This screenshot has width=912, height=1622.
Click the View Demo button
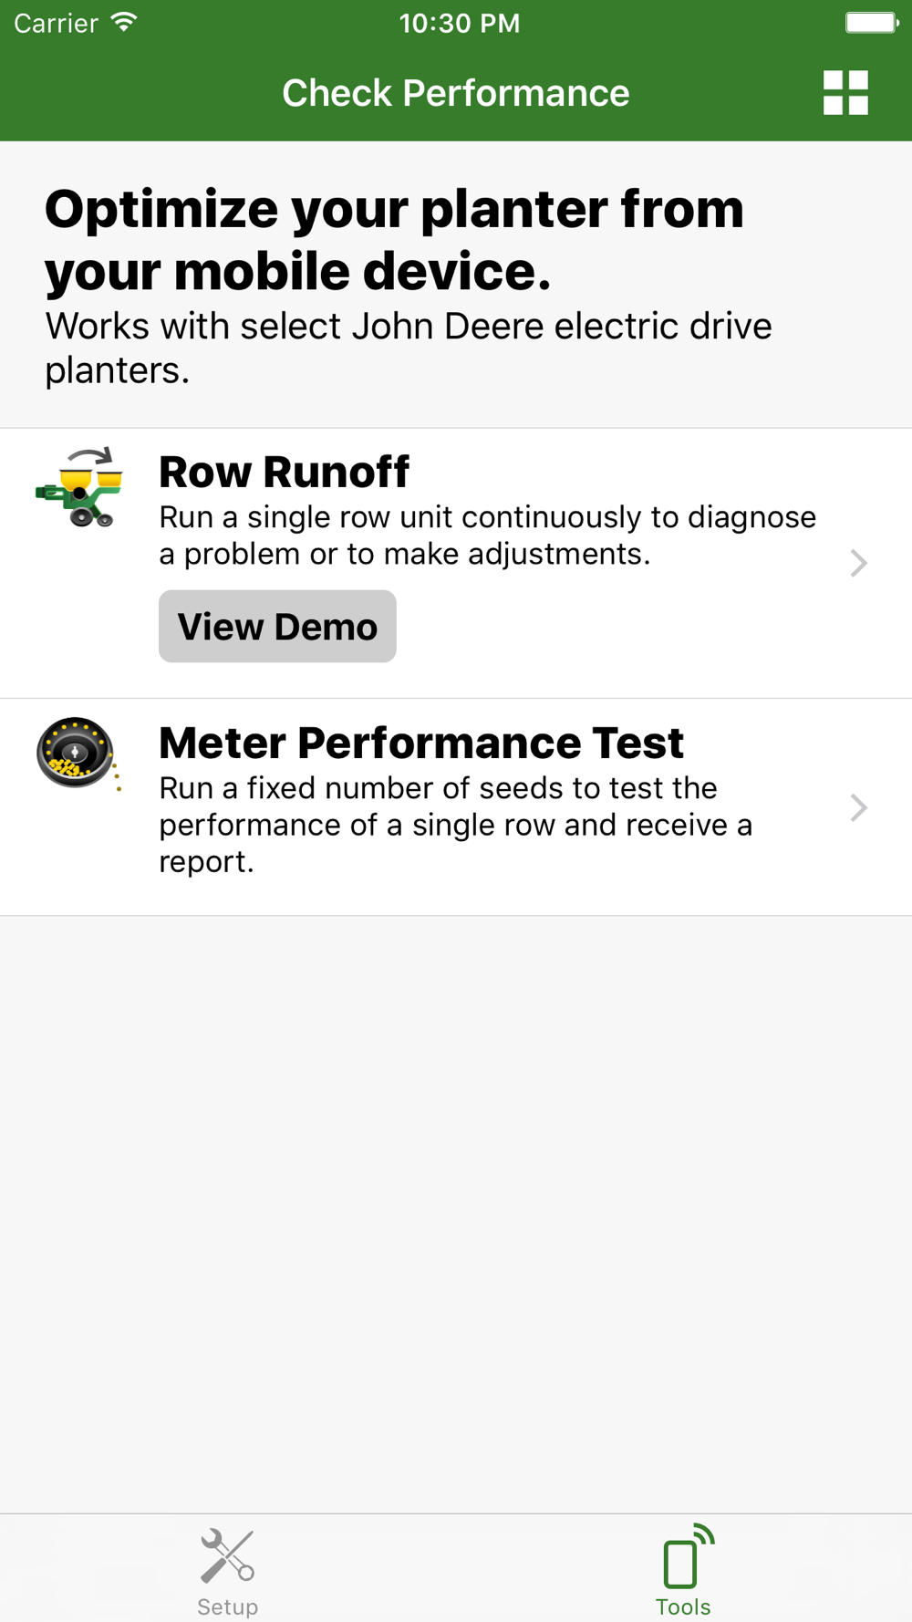[277, 626]
